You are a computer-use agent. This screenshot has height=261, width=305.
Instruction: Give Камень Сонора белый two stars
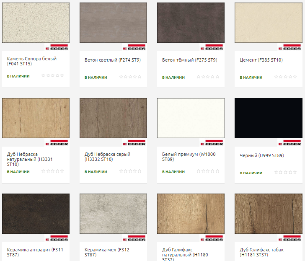coord(48,75)
